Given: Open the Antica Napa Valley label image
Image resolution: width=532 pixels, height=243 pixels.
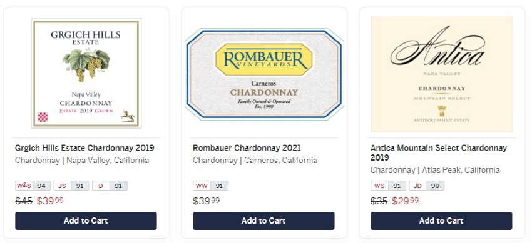Looking at the screenshot, I should [x=441, y=74].
